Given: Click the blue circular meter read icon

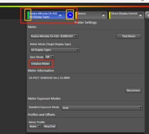Looking at the screenshot, I should point(70,15).
